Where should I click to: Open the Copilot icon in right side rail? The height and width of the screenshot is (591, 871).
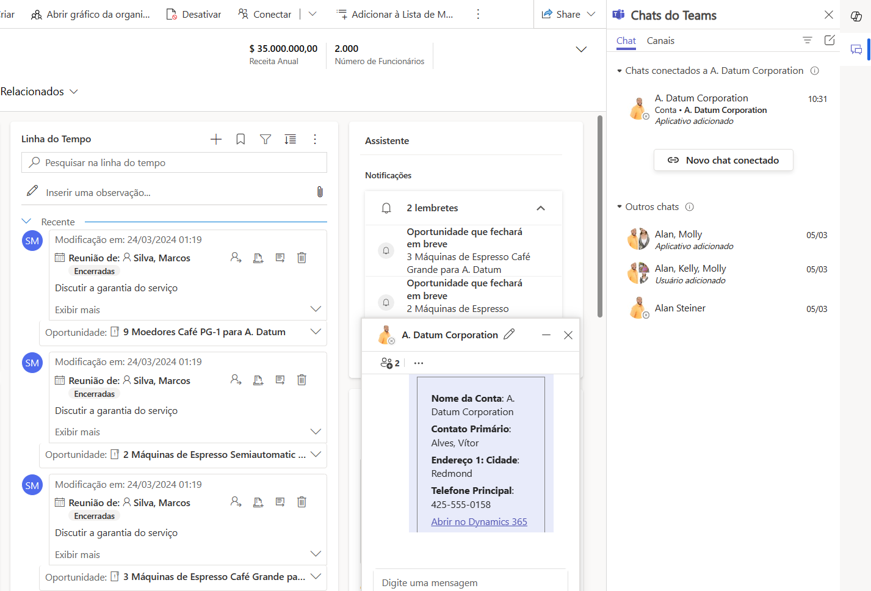[856, 16]
